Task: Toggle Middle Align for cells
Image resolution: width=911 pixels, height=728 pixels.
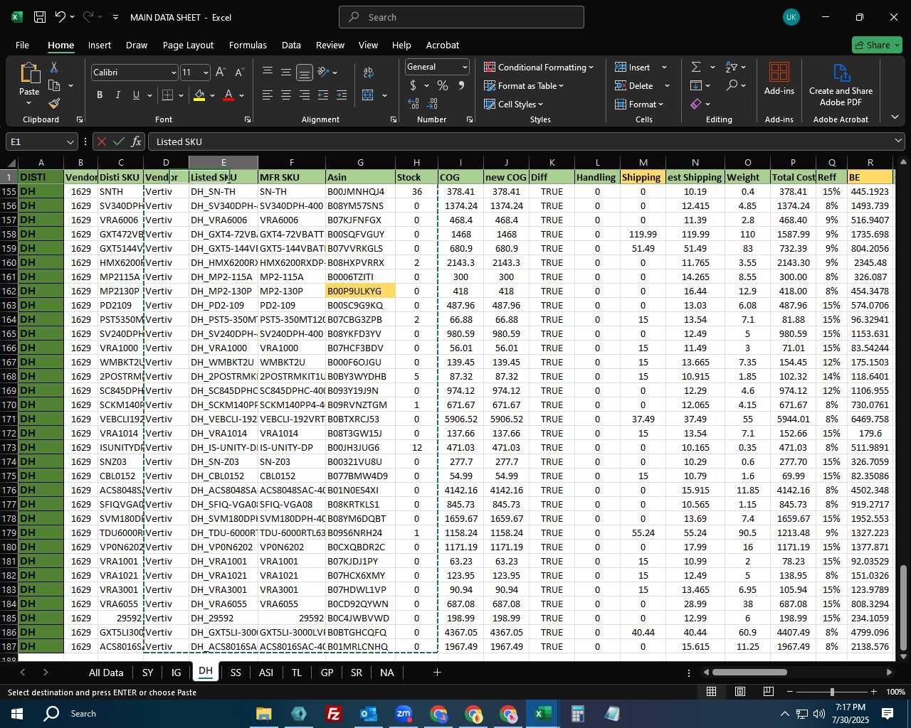Action: (286, 73)
